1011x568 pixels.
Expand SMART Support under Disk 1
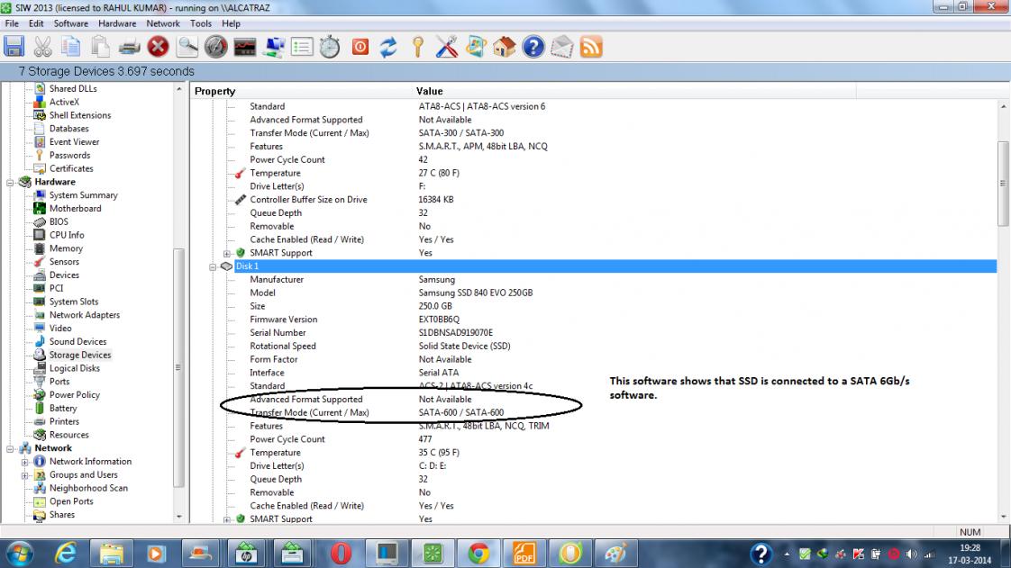click(228, 518)
